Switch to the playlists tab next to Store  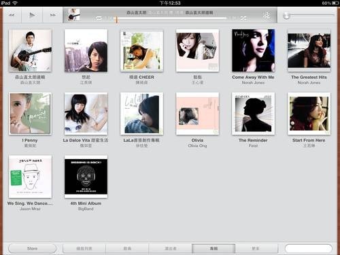point(84,249)
